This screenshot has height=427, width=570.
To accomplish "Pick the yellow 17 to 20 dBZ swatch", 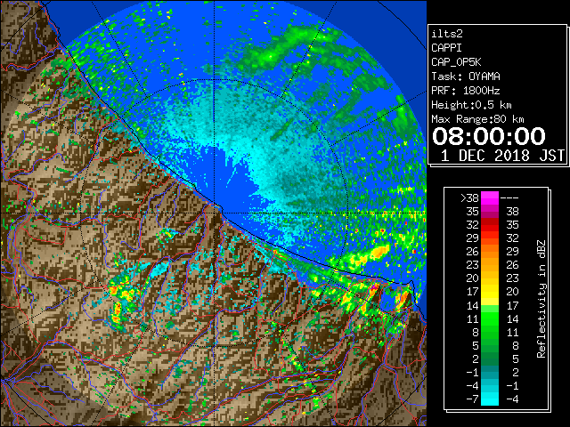I will click(490, 292).
